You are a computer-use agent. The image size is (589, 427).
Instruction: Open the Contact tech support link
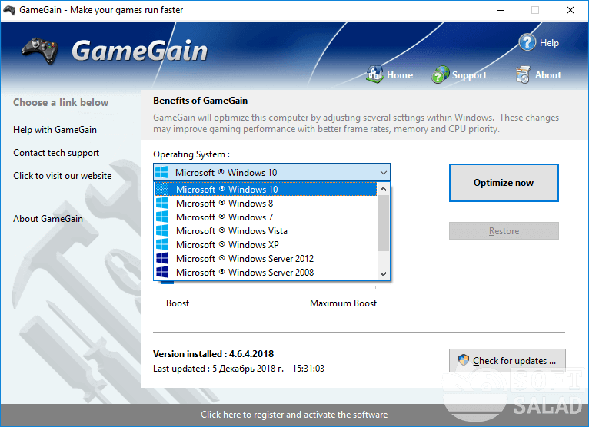tap(56, 153)
